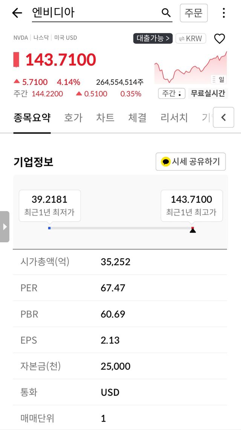This screenshot has width=241, height=430.
Task: Tap the 52-week price range bar
Action: [x=120, y=228]
